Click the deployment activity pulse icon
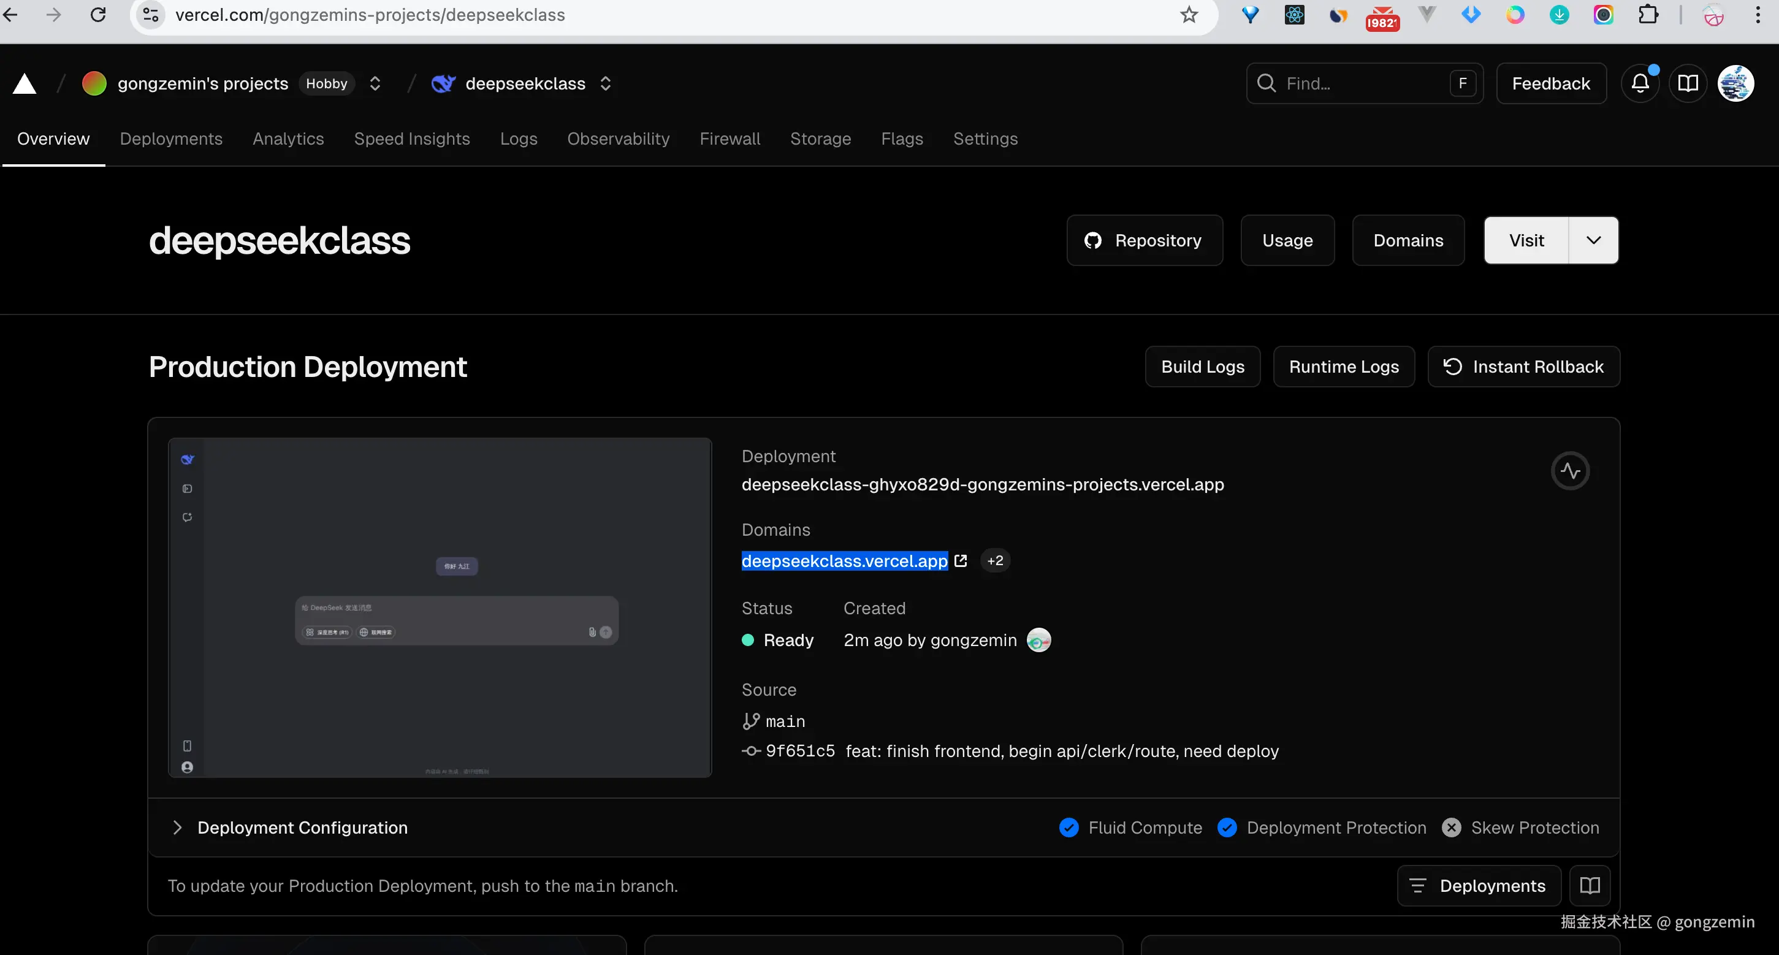Image resolution: width=1779 pixels, height=955 pixels. 1571,471
